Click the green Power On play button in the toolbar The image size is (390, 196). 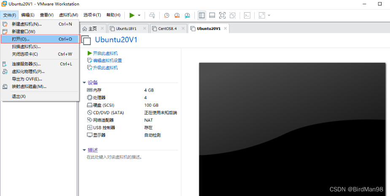(x=132, y=16)
